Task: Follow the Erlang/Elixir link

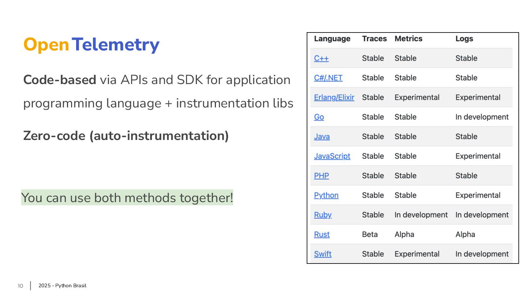Action: point(334,98)
